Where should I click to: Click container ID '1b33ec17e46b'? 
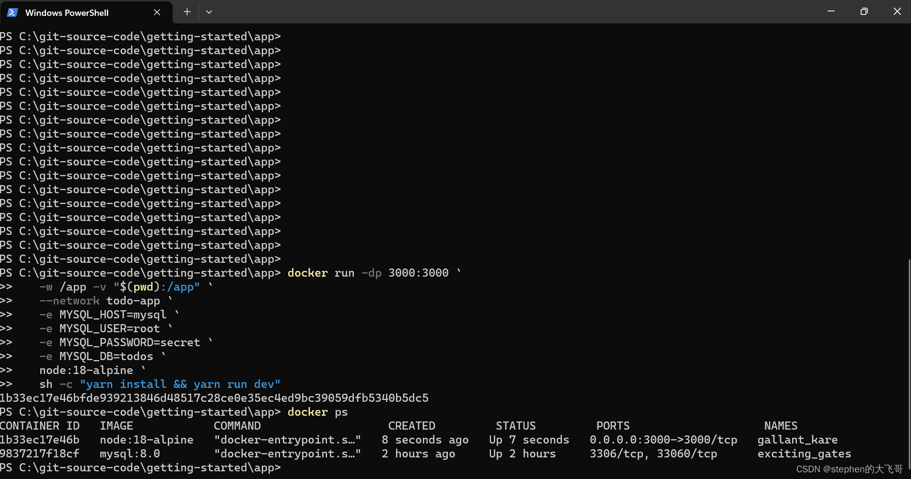pyautogui.click(x=40, y=440)
